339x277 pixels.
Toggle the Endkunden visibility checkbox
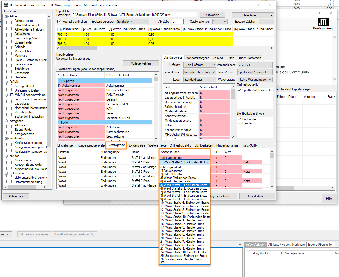(240, 119)
